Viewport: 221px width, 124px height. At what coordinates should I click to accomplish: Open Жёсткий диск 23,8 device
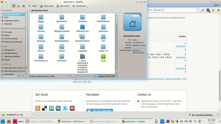(x=13, y=71)
